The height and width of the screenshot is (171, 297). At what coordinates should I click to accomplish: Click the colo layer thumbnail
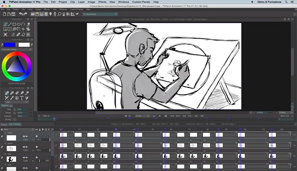coord(11,158)
